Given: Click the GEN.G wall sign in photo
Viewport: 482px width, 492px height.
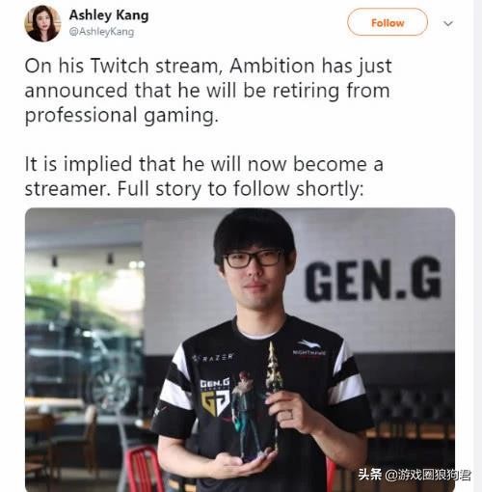Looking at the screenshot, I should click(x=373, y=279).
